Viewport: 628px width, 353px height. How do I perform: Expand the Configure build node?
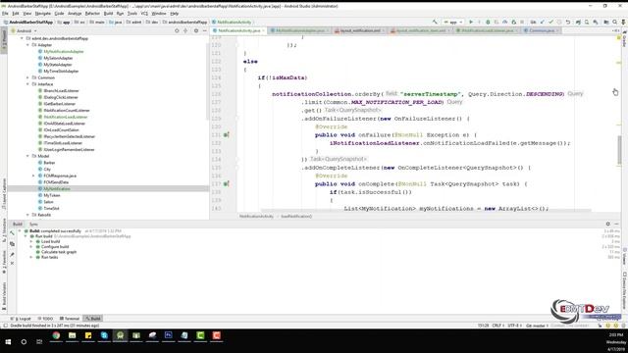(31, 247)
